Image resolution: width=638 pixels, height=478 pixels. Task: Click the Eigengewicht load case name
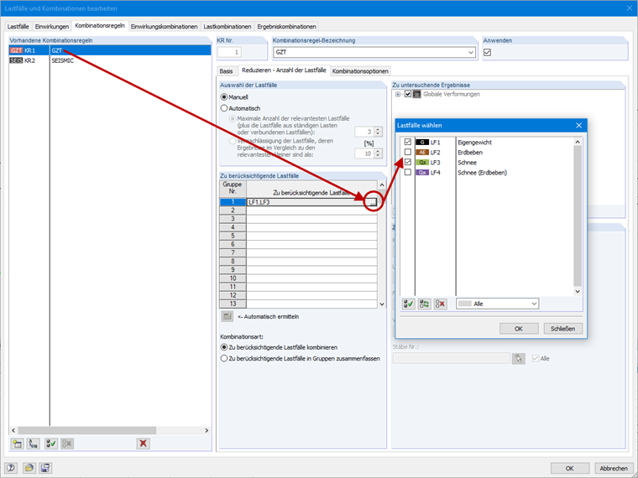tap(474, 143)
